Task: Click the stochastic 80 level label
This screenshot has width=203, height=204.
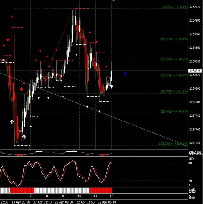Action: click(190, 163)
